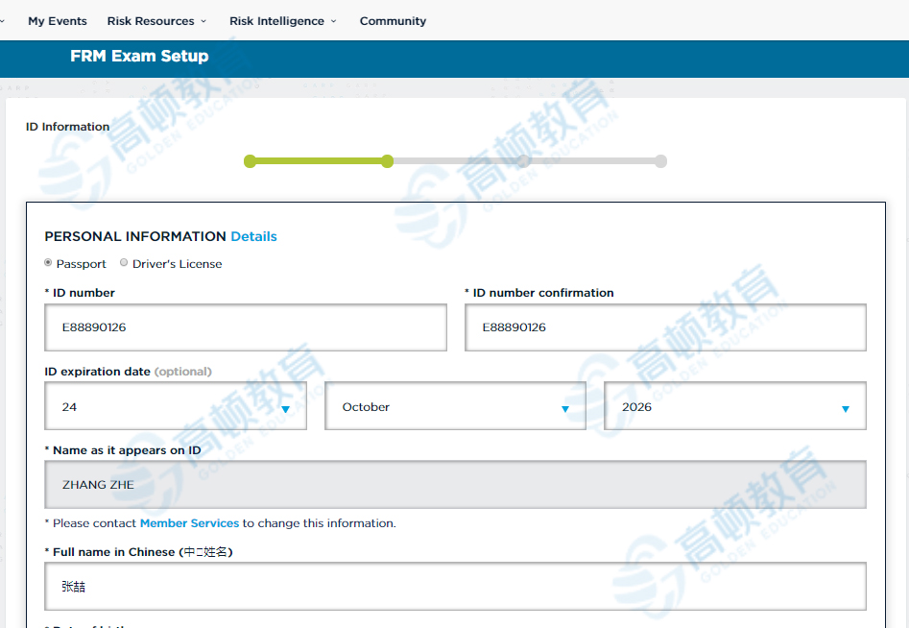Open the Community menu item
This screenshot has width=909, height=628.
coord(393,21)
